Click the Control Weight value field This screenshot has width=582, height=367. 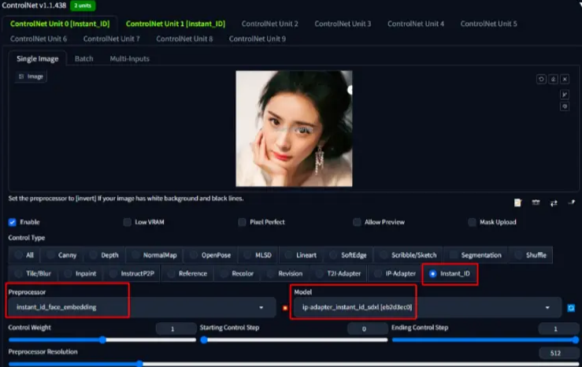(x=176, y=328)
